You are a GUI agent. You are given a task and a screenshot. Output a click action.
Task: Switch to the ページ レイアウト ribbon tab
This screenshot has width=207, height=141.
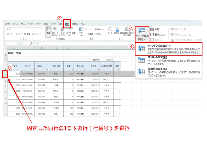tap(34, 24)
